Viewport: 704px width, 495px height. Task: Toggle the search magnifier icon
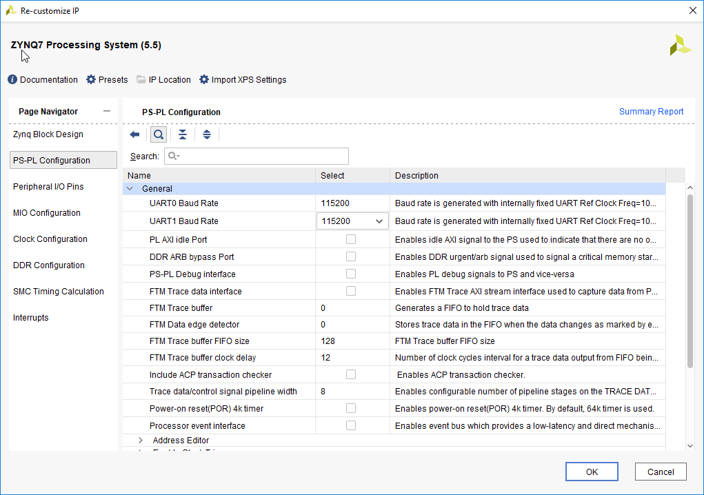[x=159, y=134]
